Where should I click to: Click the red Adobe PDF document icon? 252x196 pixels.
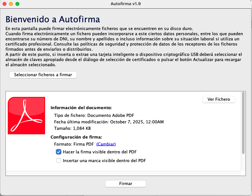[26, 116]
